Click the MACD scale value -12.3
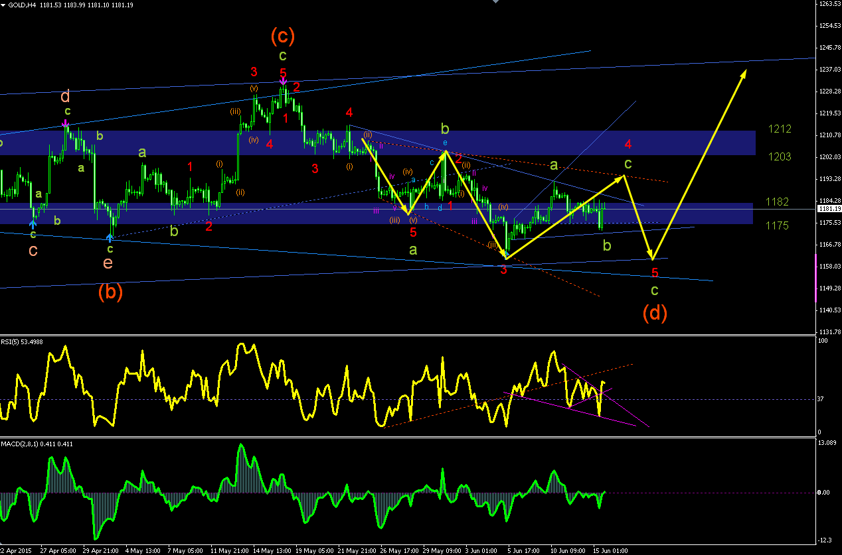The width and height of the screenshot is (842, 555). [825, 540]
